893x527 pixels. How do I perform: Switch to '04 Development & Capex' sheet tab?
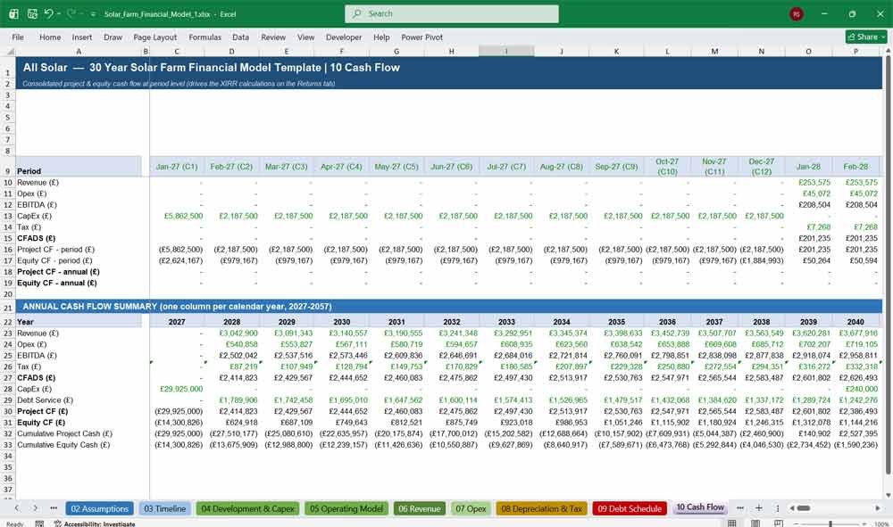click(x=247, y=508)
